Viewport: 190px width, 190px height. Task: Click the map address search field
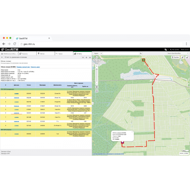[x=121, y=54]
